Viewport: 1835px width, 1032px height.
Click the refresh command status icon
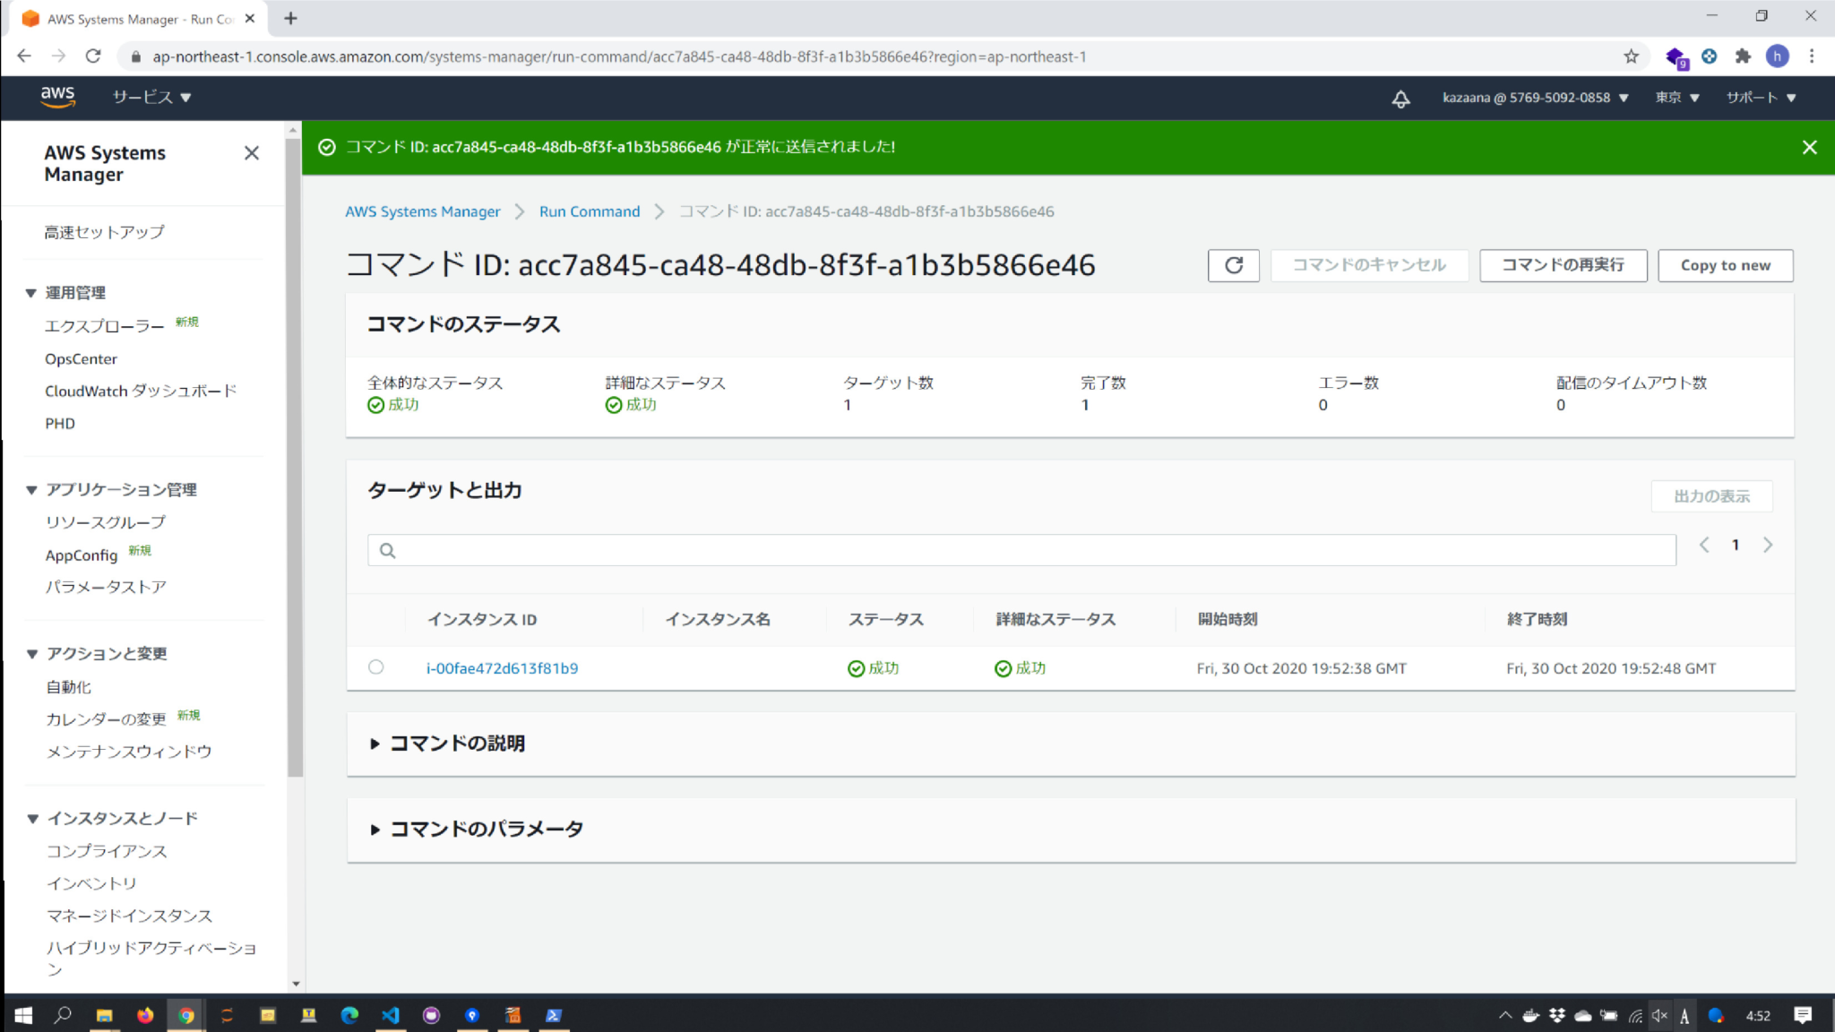point(1234,265)
